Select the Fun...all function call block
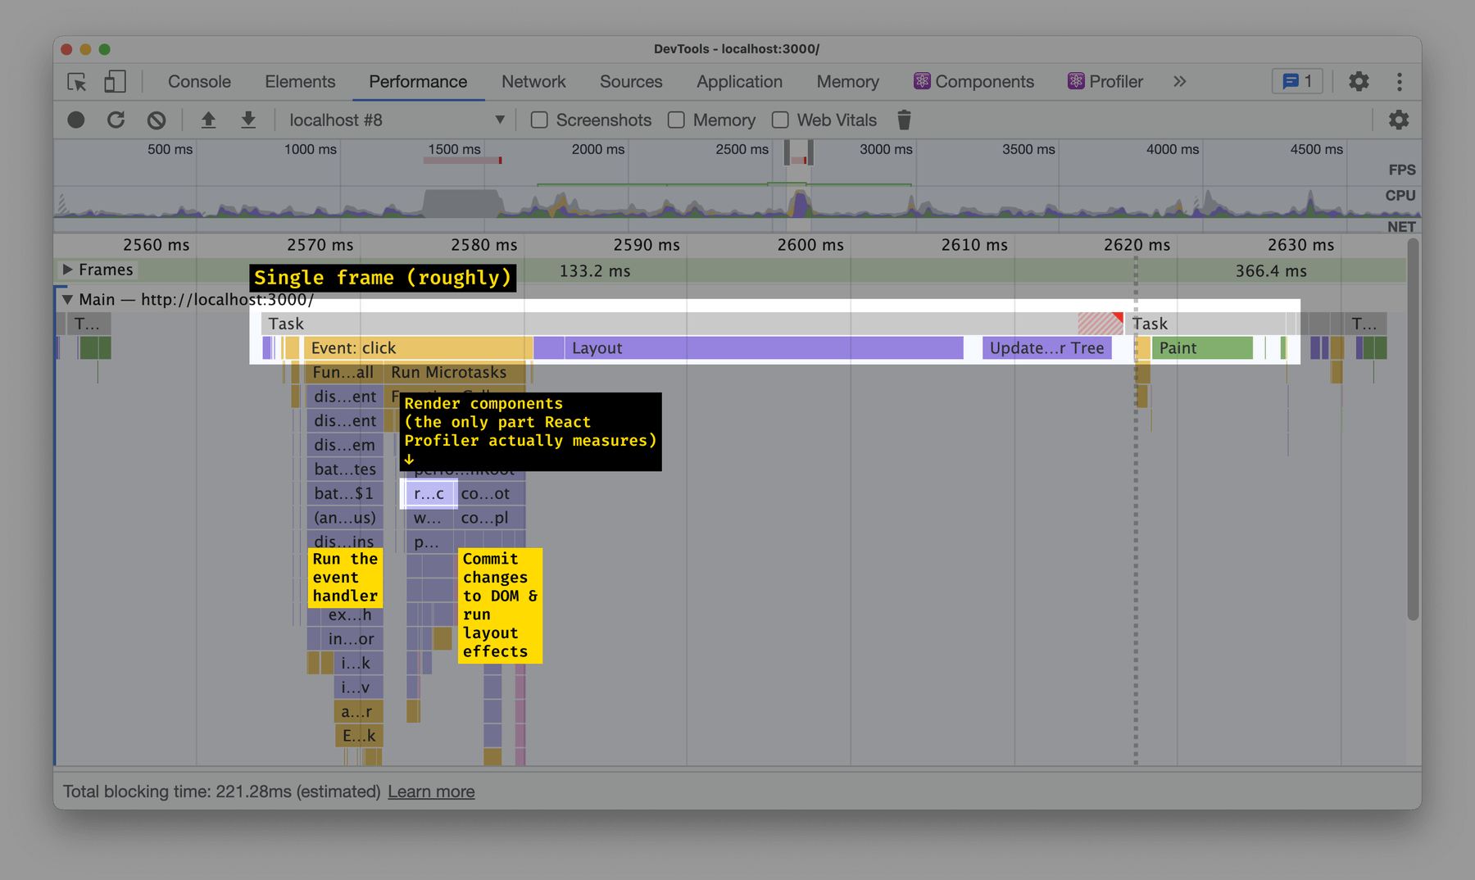The width and height of the screenshot is (1475, 880). tap(343, 372)
